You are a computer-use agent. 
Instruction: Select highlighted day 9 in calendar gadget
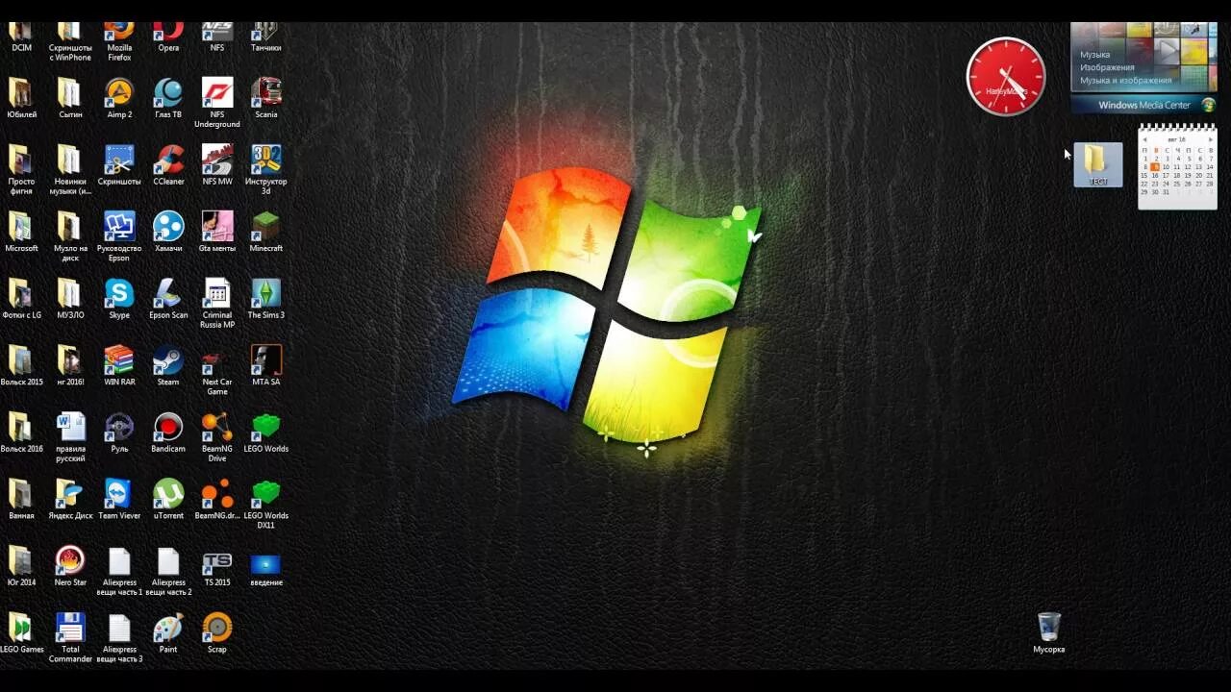pos(1155,167)
